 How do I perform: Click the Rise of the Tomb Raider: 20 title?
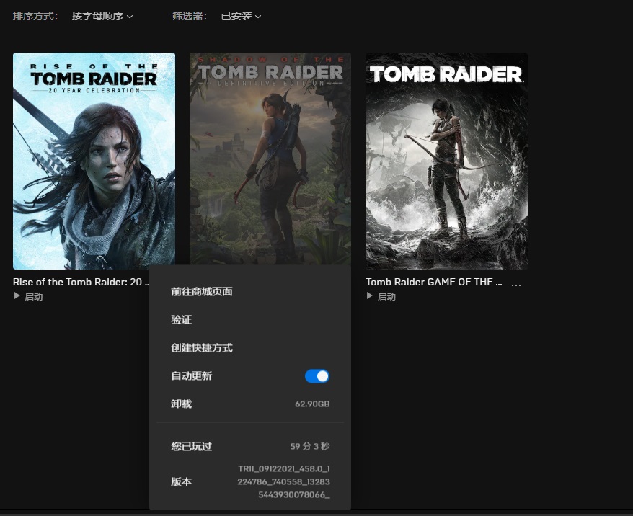pos(81,282)
